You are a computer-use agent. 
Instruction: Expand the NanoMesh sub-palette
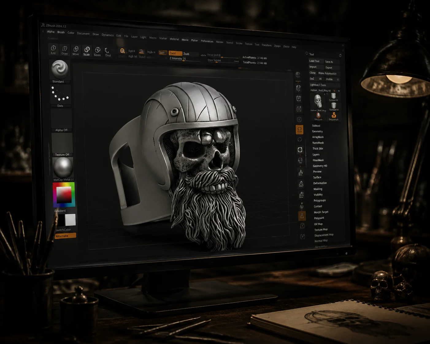pos(318,143)
